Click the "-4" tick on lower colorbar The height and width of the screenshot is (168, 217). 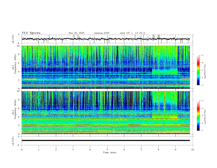tap(202, 108)
